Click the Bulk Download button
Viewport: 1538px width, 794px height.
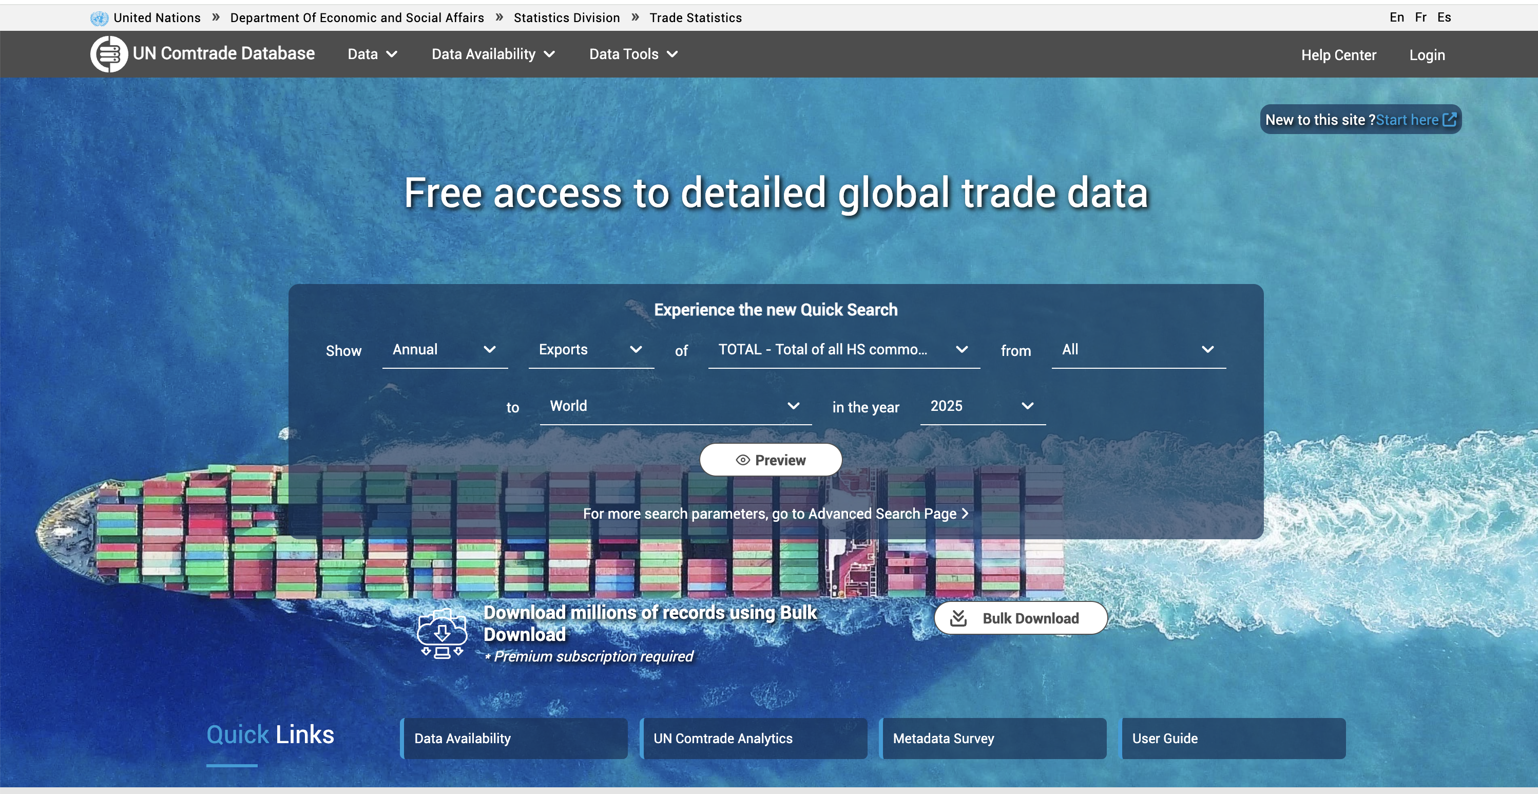pos(1020,618)
